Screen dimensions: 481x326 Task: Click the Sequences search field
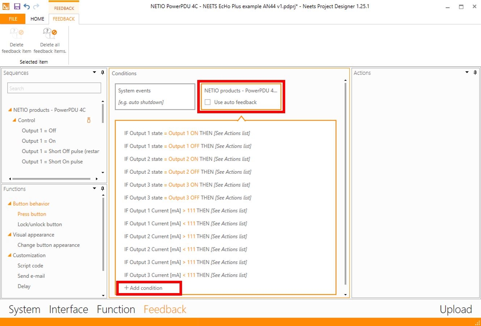54,88
